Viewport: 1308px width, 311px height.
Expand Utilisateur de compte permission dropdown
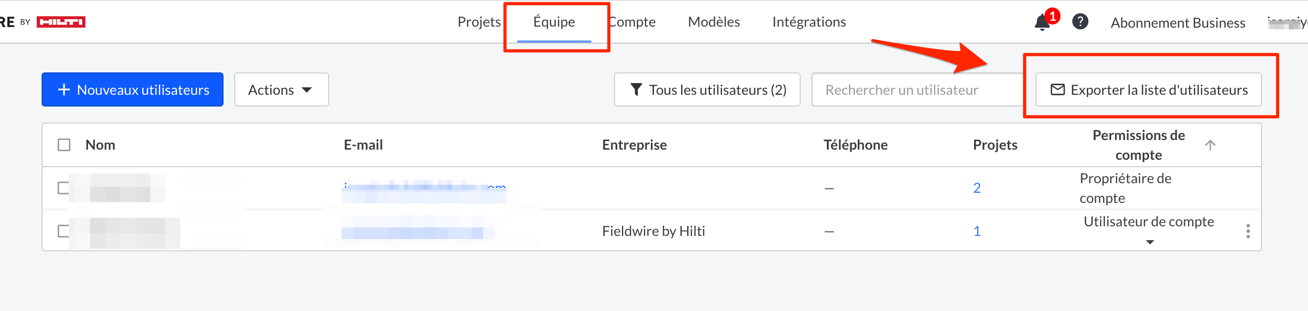(1150, 242)
